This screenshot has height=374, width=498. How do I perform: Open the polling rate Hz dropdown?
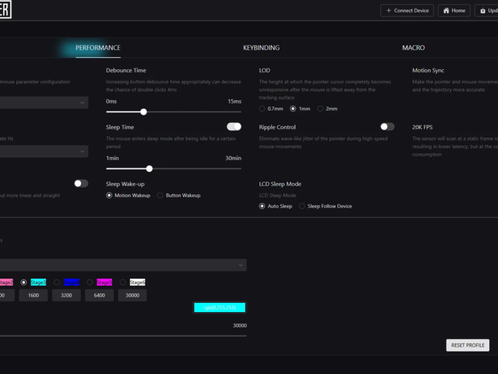pos(44,151)
